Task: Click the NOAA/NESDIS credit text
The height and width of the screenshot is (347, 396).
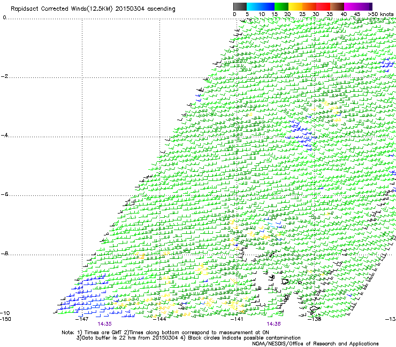Action: tap(315, 344)
